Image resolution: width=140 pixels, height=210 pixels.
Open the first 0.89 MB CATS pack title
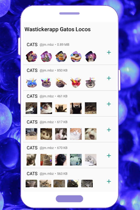pos(32,45)
